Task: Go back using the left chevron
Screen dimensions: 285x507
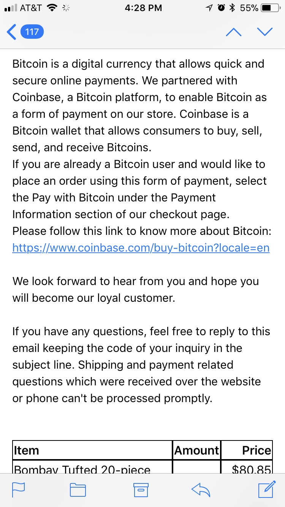Action: click(x=12, y=32)
